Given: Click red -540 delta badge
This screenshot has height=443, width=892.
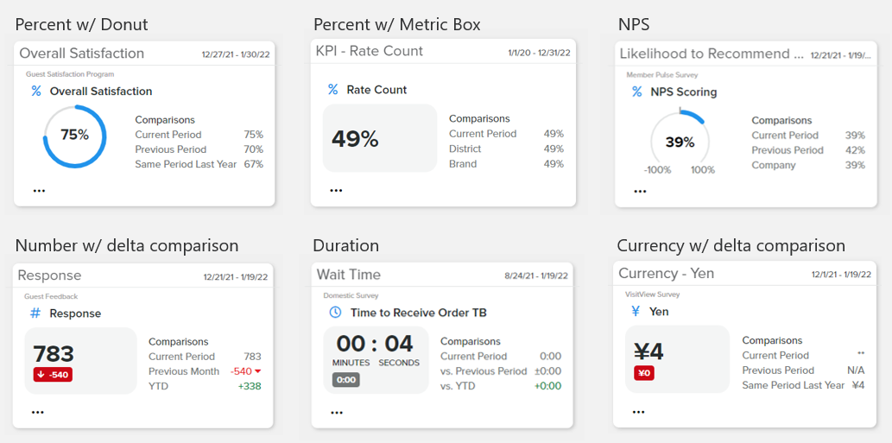Looking at the screenshot, I should pyautogui.click(x=54, y=375).
